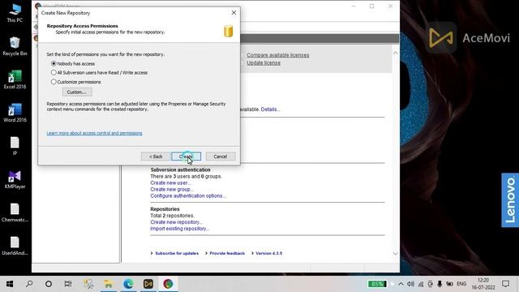This screenshot has height=292, width=519.
Task: Click Create new repository... link
Action: (176, 222)
